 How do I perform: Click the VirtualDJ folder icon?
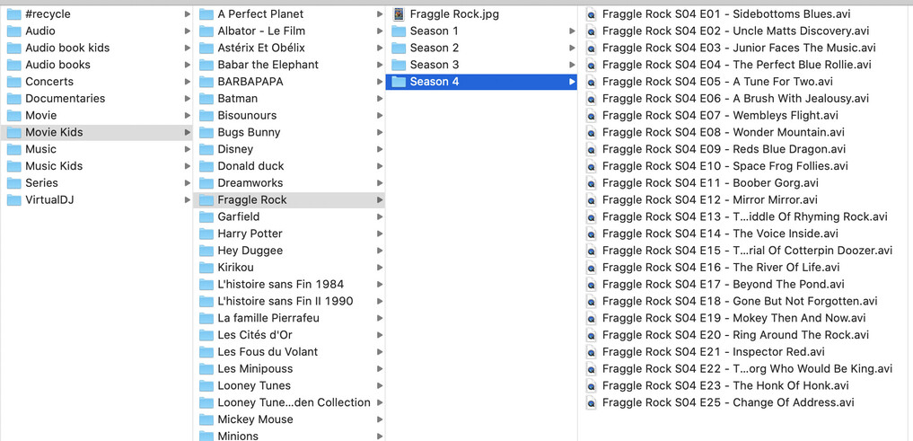coord(14,199)
